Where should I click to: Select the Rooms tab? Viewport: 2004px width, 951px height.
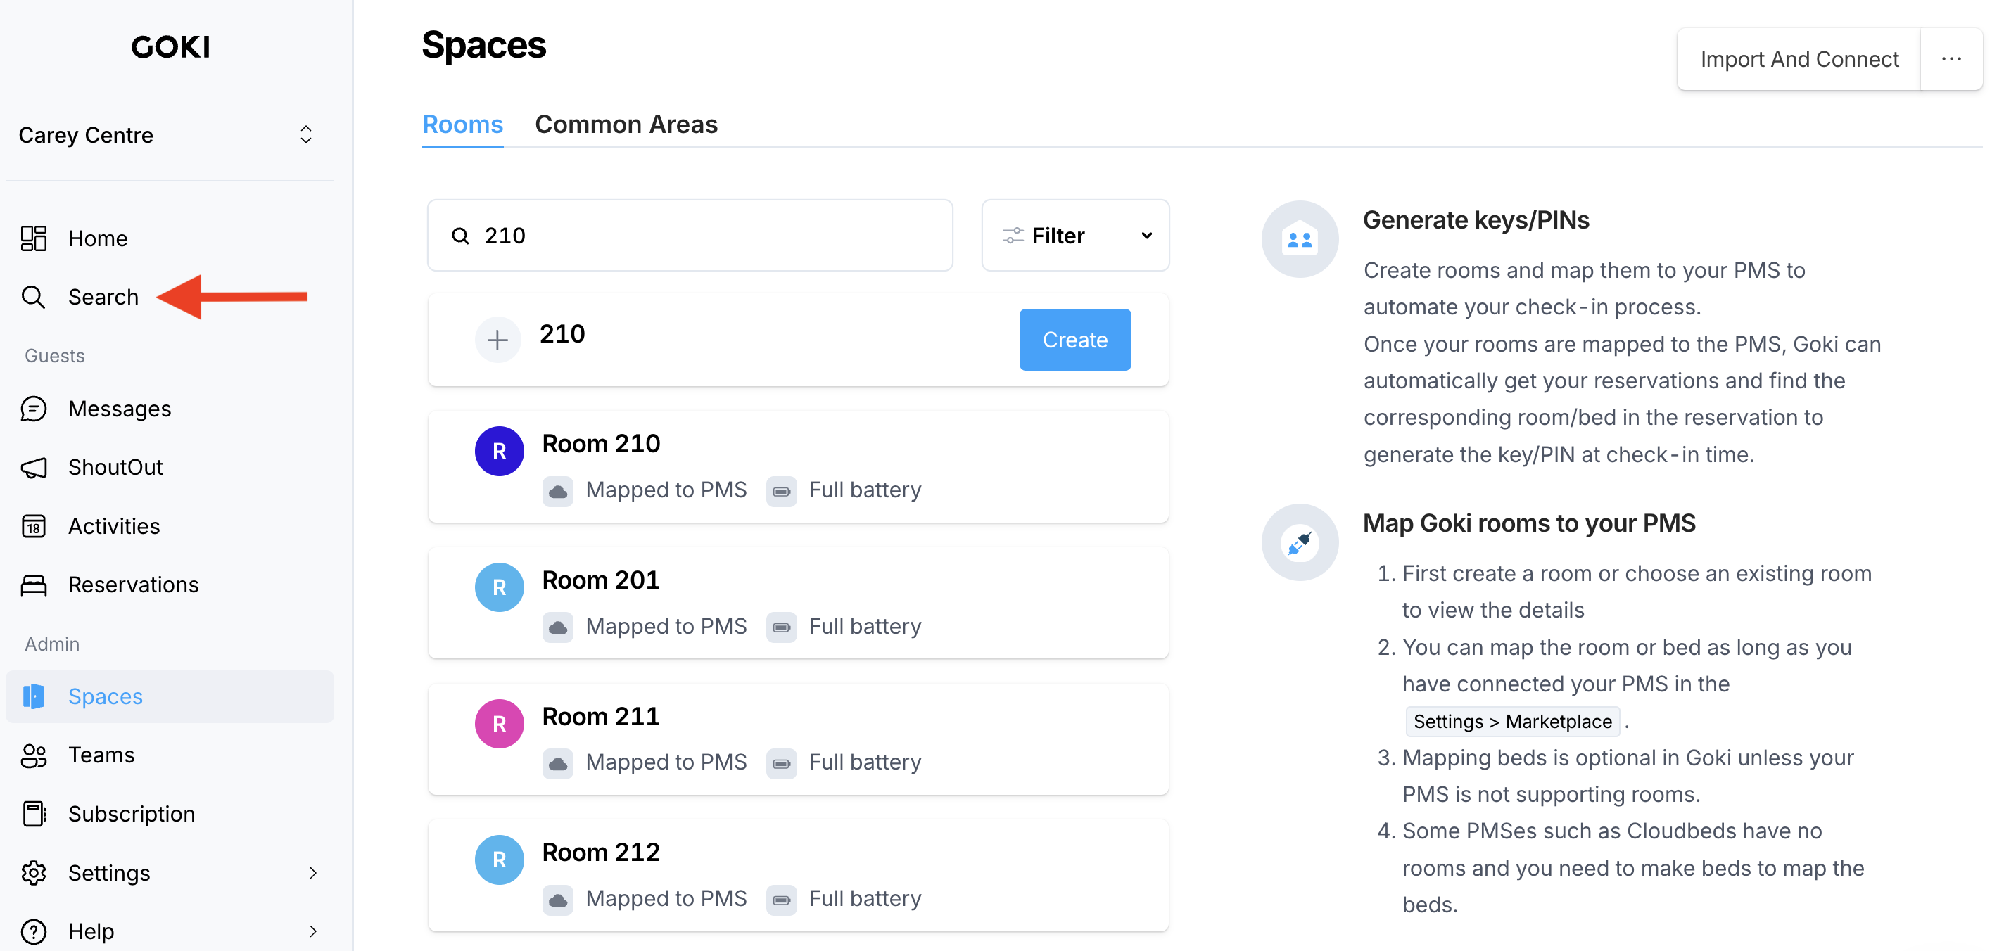[462, 125]
